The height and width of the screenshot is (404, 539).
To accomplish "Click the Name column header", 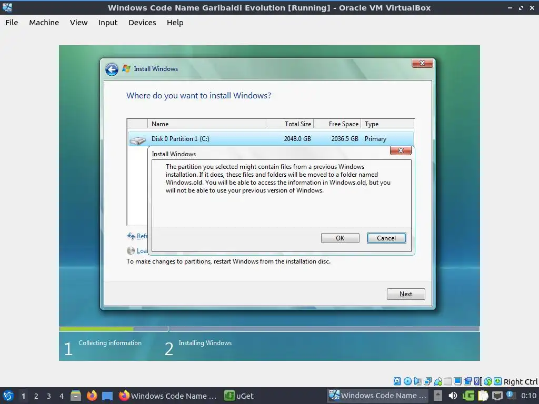I will click(206, 124).
